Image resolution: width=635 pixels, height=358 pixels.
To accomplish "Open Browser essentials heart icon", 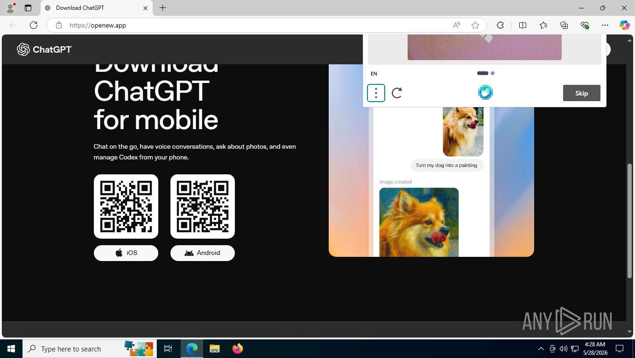I will (x=585, y=25).
